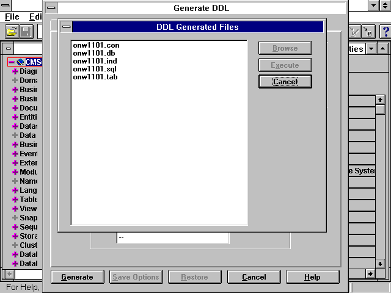Expand the View tree node
391x293 pixels.
15,208
